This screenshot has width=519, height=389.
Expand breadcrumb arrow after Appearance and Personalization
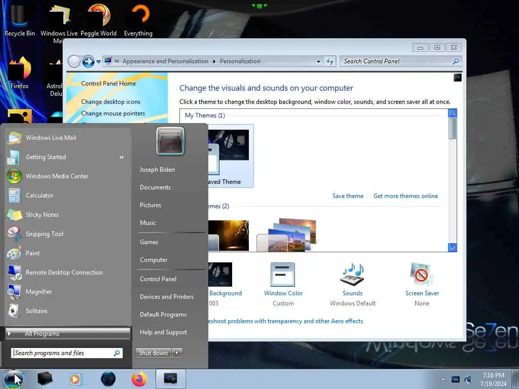(x=214, y=61)
